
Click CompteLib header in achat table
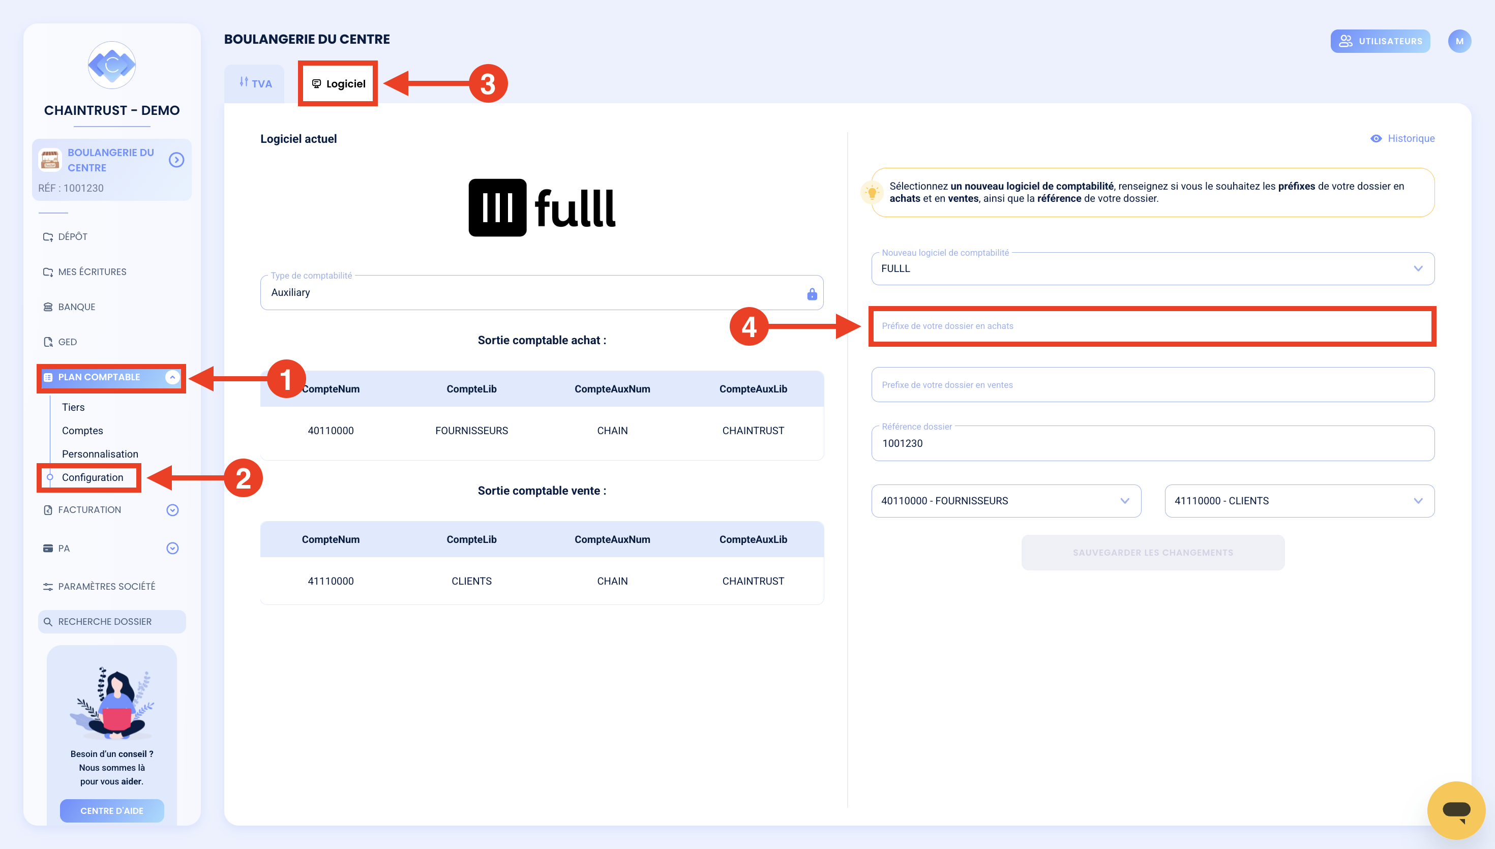tap(471, 389)
